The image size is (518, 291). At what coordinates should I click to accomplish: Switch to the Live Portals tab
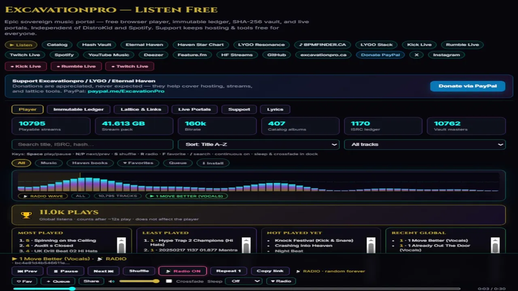[x=195, y=110]
